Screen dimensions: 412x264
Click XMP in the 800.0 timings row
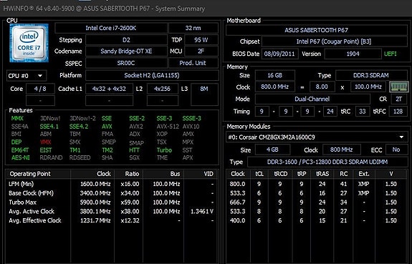(x=364, y=184)
